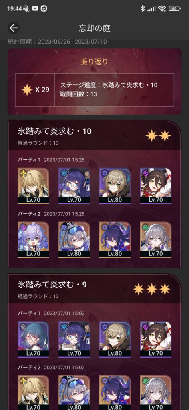Tap the Wi-Fi status icon
189x410 pixels.
tap(162, 9)
